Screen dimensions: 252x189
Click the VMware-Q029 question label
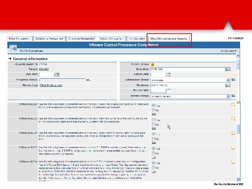tap(28, 104)
